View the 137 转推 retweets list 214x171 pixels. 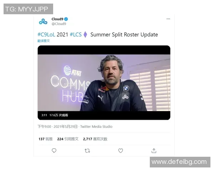46,139
